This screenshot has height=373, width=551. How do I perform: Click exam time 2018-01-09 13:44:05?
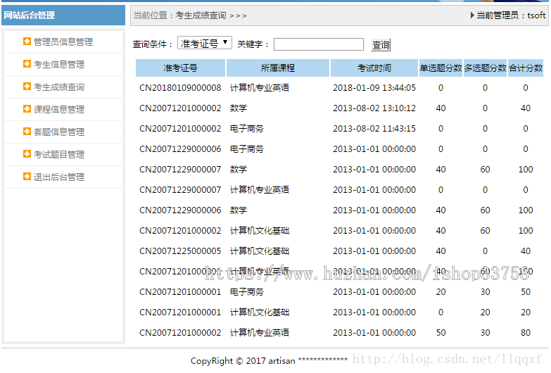pos(374,87)
